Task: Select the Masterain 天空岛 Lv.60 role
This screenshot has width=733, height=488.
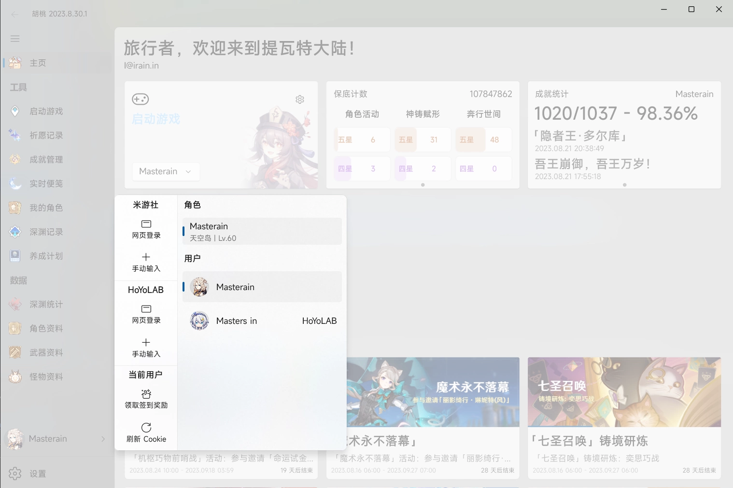Action: [x=262, y=231]
